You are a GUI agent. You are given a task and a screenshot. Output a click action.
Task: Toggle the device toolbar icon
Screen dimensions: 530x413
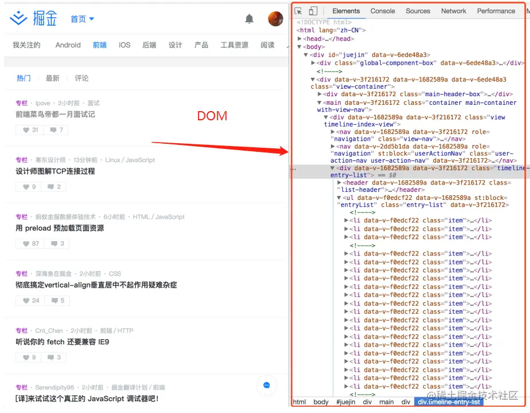tap(313, 11)
